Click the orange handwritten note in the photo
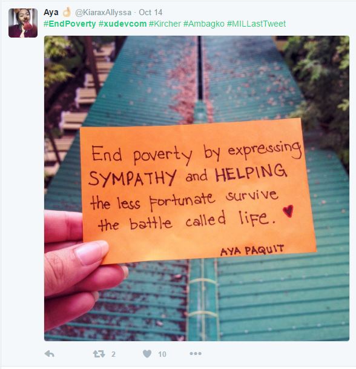The height and width of the screenshot is (369, 356). 197,191
